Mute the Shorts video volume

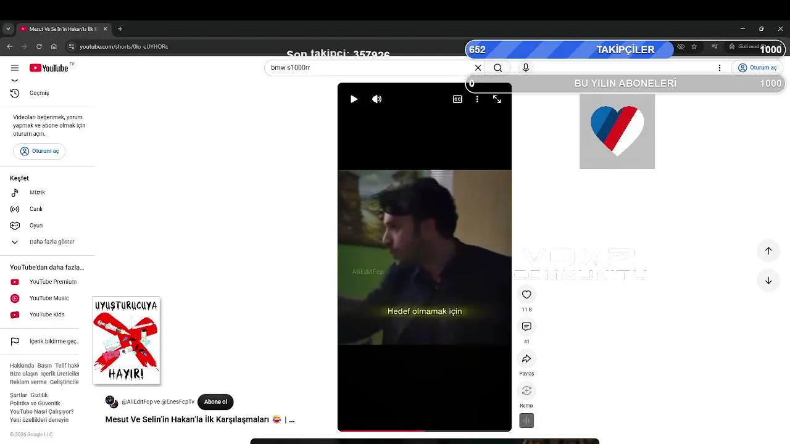tap(376, 99)
